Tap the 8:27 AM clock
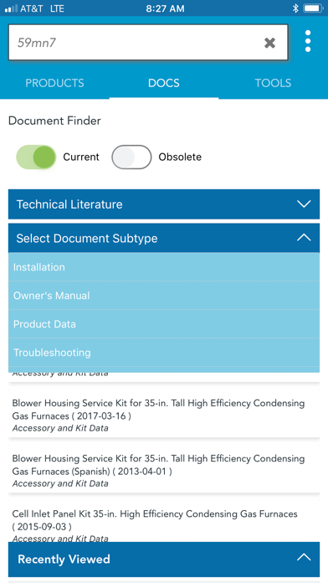The image size is (328, 583). coord(165,8)
